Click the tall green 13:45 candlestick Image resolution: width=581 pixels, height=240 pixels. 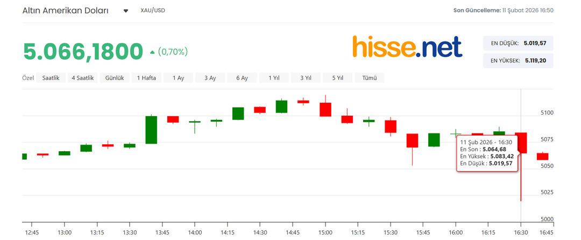[151, 130]
